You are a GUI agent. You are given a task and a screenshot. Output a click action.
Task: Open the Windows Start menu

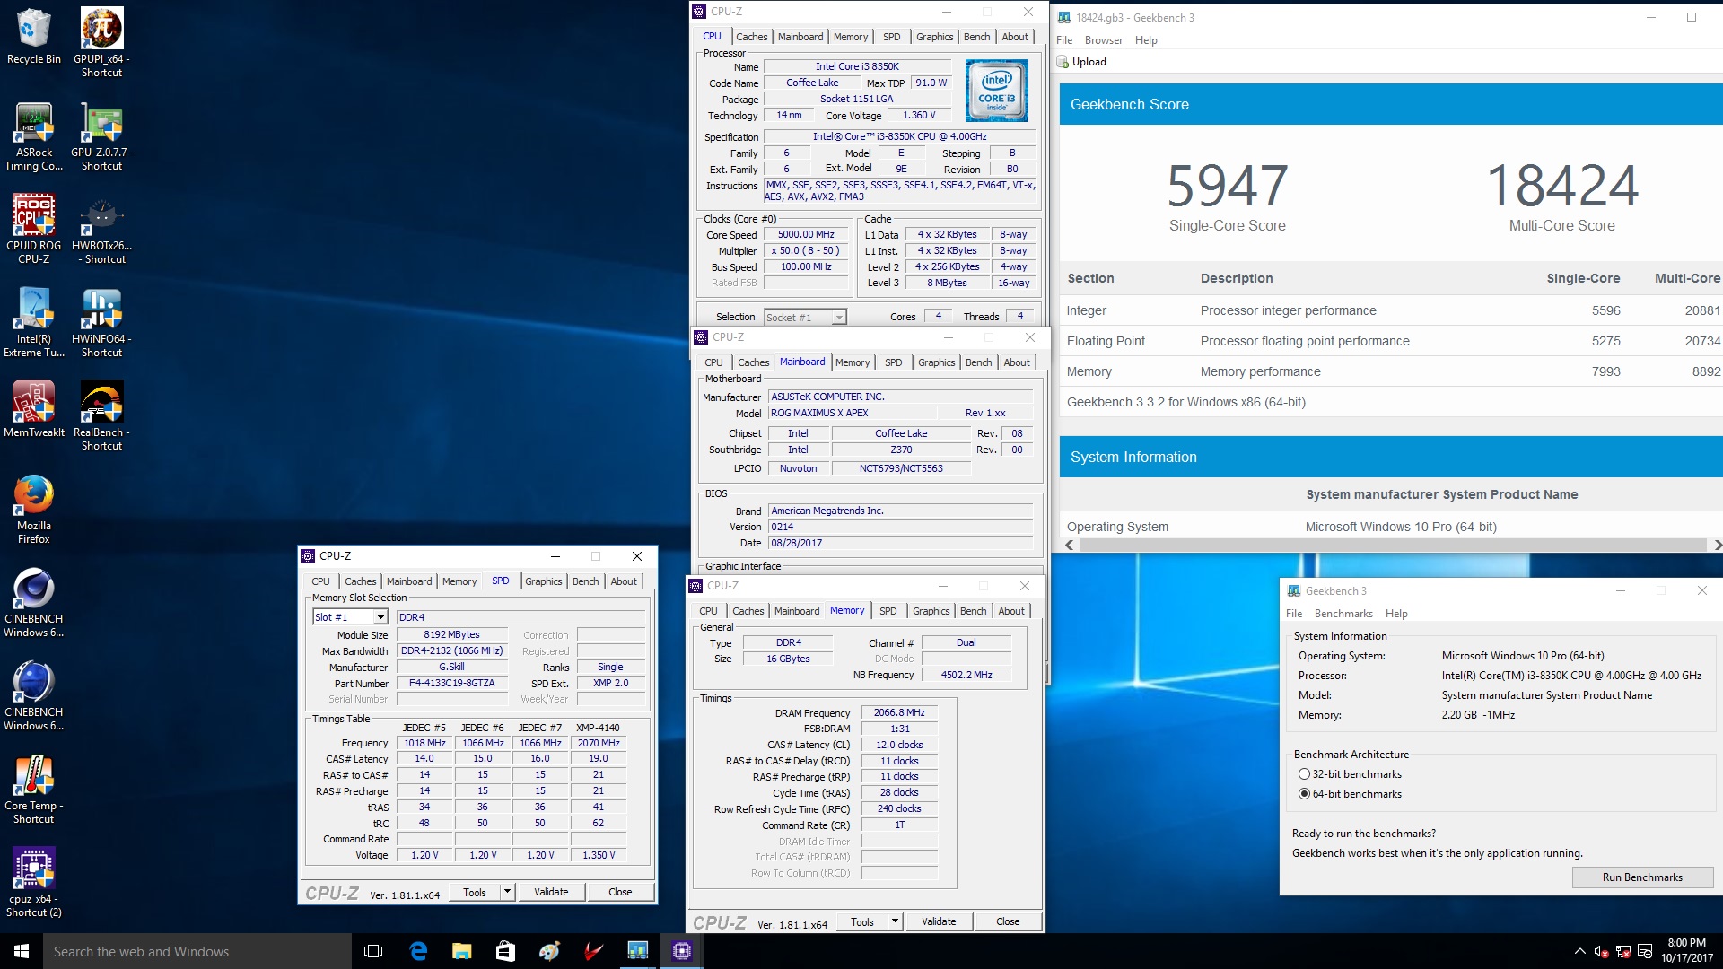[x=22, y=951]
